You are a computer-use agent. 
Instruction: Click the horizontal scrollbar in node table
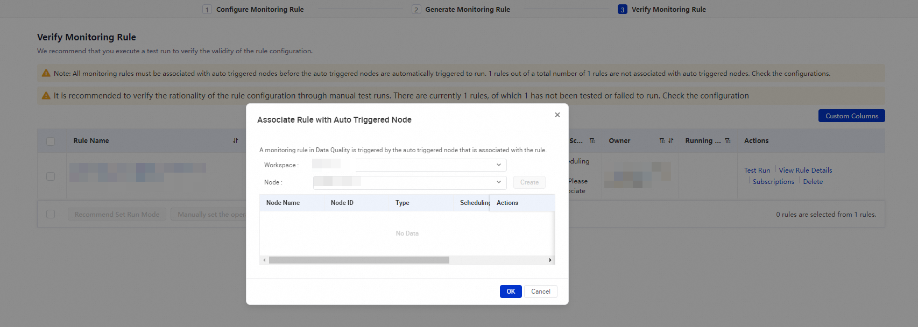359,260
